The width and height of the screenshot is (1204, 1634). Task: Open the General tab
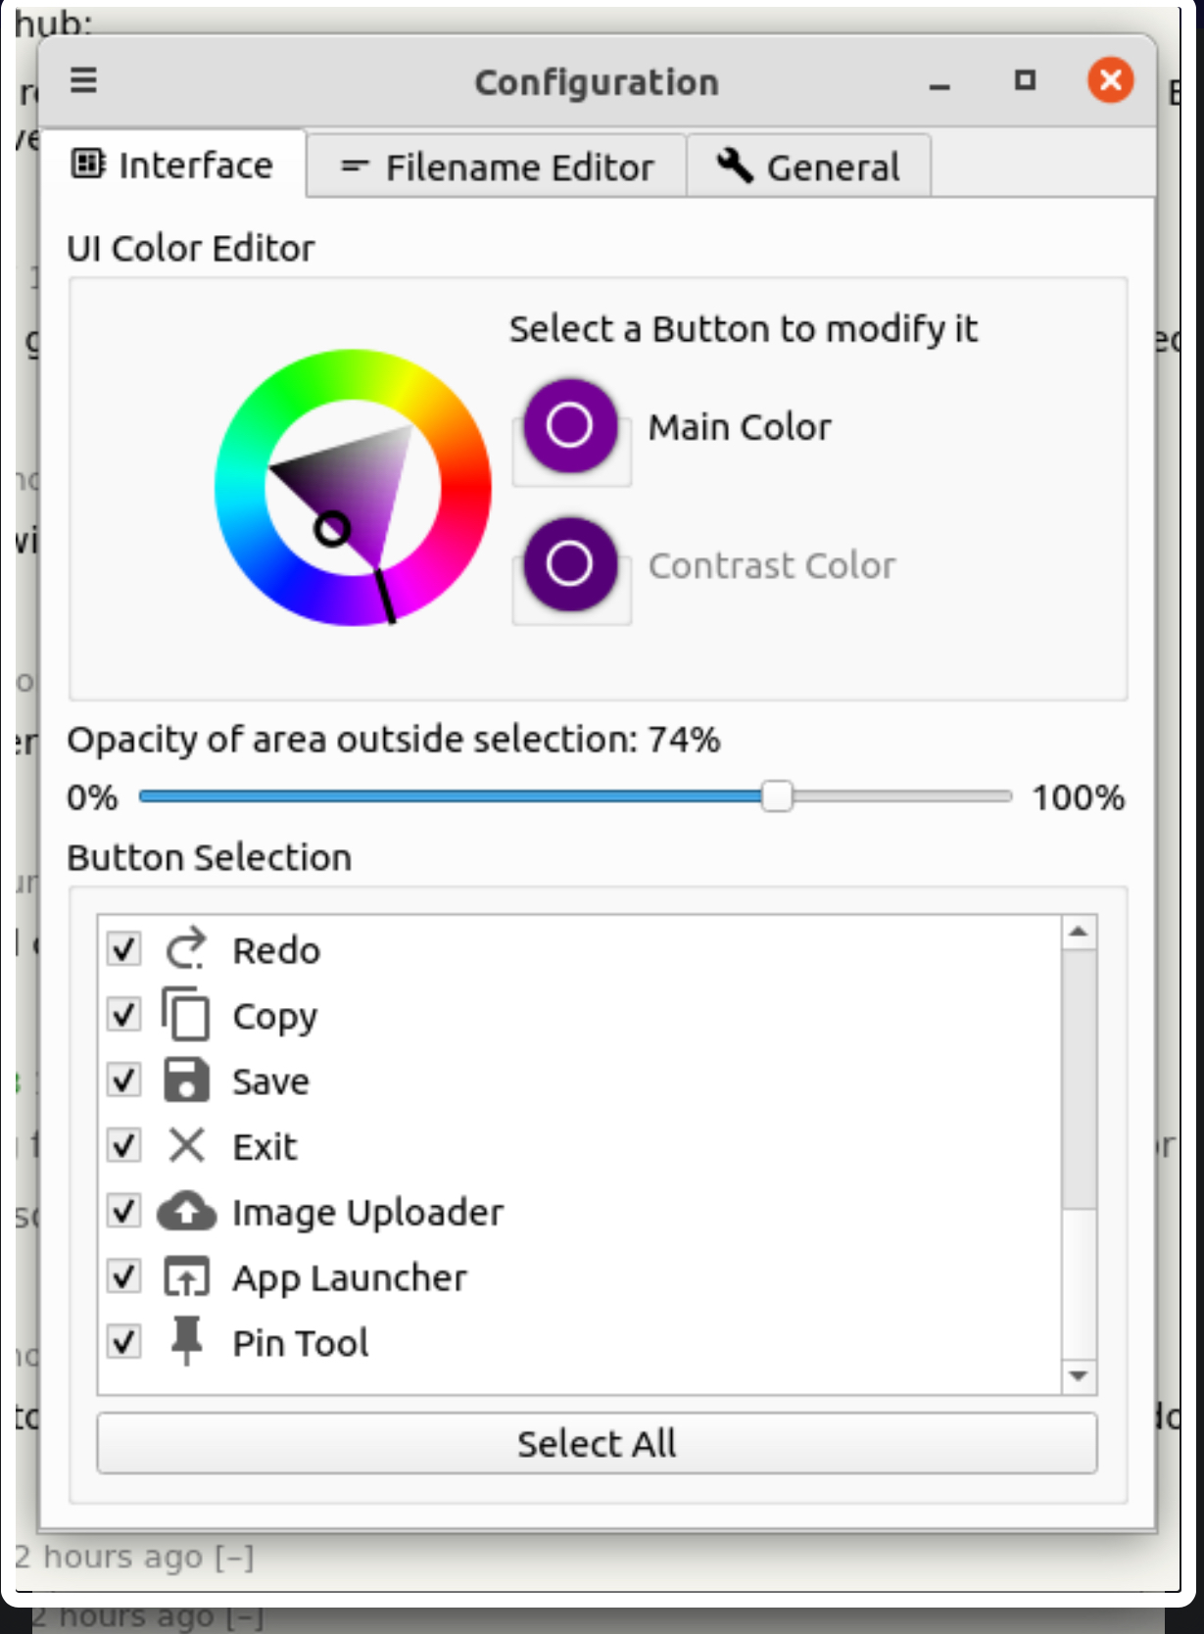(808, 168)
